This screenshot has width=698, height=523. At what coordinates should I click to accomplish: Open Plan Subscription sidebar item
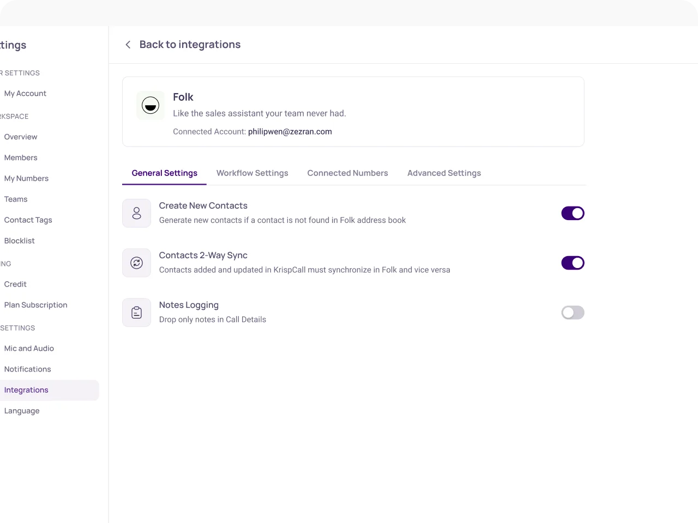pos(36,305)
